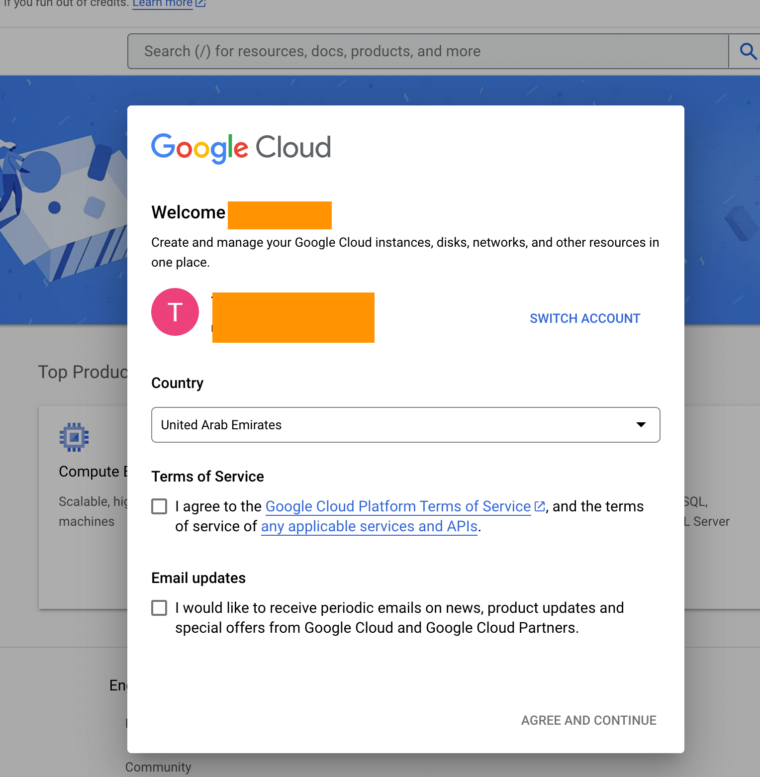The image size is (760, 777).
Task: Click the pink T account avatar
Action: click(175, 312)
